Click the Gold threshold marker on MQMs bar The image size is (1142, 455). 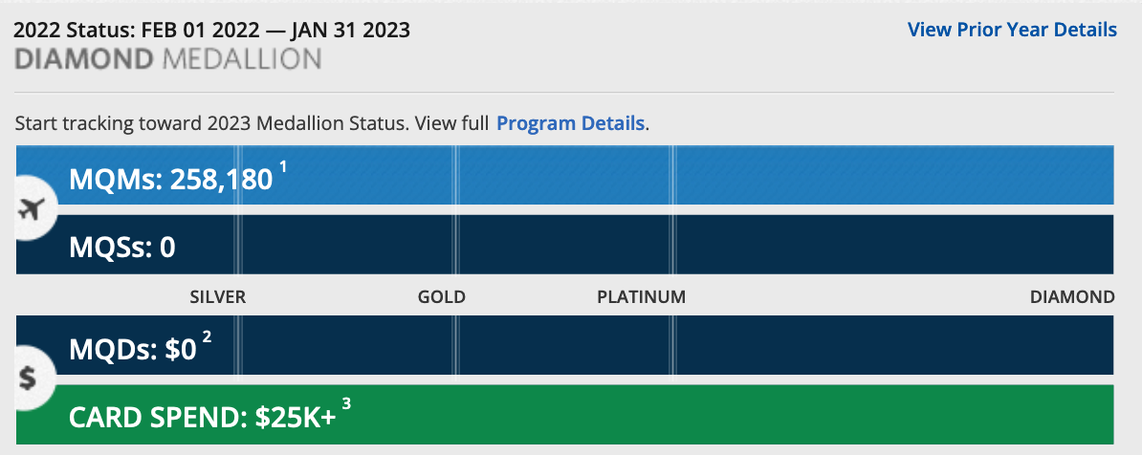click(455, 176)
